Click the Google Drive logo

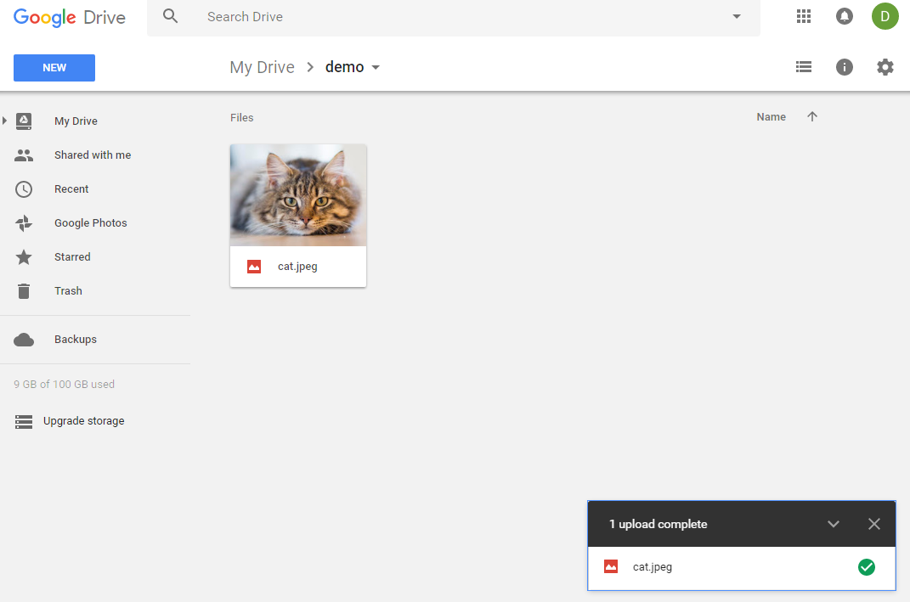pyautogui.click(x=69, y=17)
